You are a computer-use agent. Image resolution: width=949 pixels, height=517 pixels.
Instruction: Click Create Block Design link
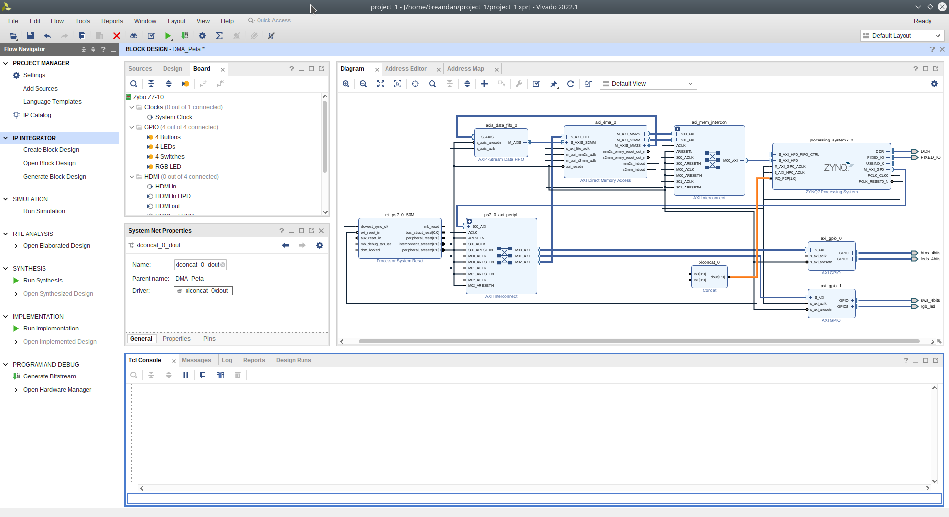coord(51,150)
